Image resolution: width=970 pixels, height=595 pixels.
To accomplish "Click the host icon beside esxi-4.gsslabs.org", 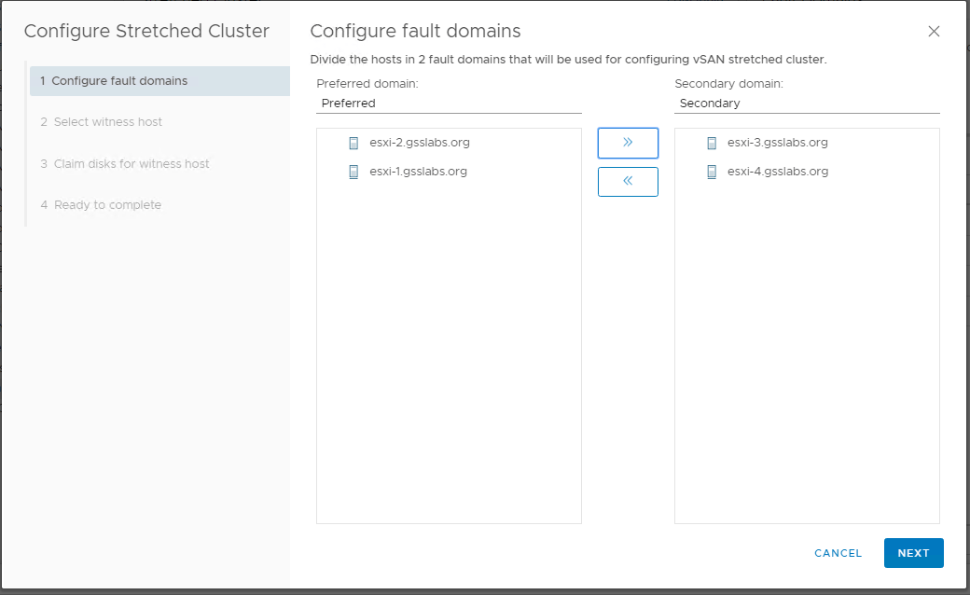I will [712, 172].
